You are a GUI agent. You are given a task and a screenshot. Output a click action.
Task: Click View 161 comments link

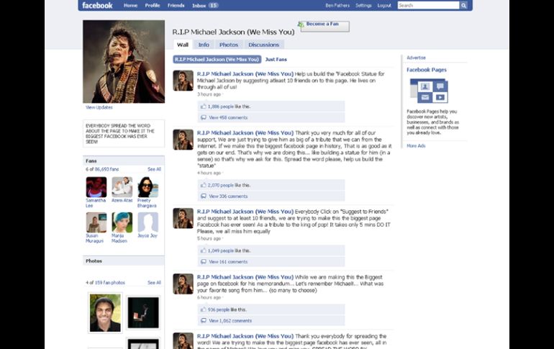(x=228, y=262)
